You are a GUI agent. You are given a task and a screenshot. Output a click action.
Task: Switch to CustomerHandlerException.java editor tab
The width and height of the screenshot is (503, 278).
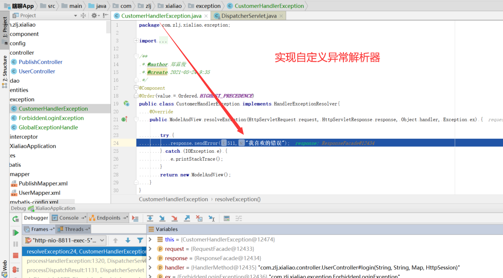pyautogui.click(x=161, y=16)
